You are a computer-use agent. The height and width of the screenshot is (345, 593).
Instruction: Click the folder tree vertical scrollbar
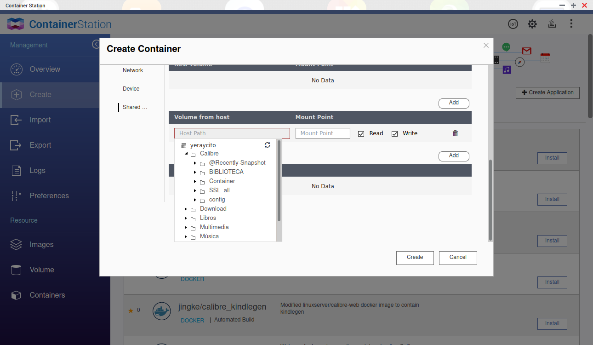click(x=279, y=184)
